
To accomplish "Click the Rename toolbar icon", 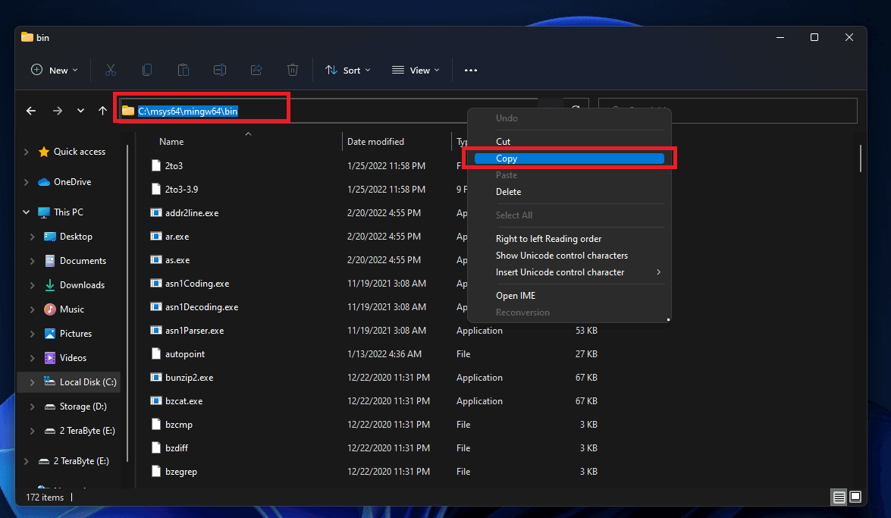I will click(x=219, y=70).
